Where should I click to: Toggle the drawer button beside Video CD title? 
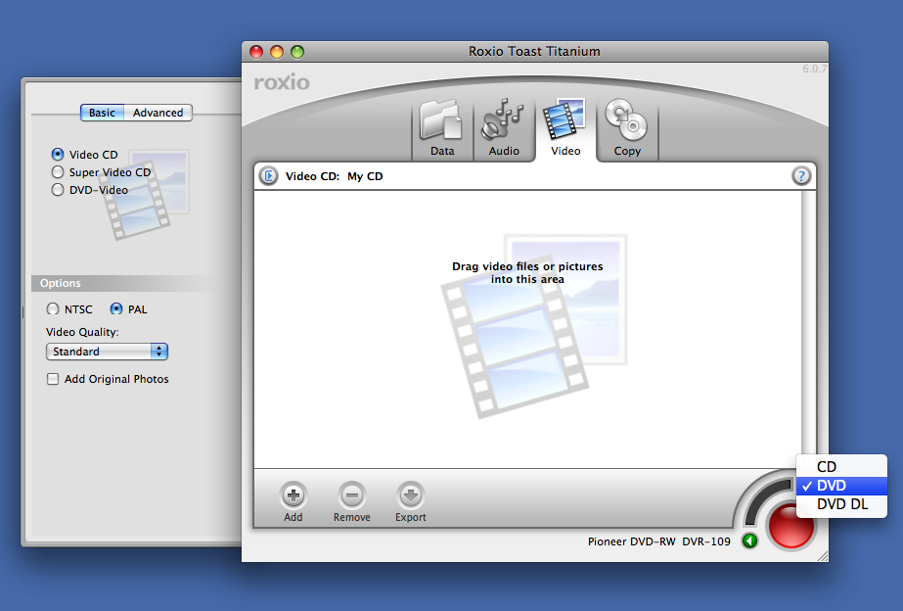pyautogui.click(x=268, y=176)
